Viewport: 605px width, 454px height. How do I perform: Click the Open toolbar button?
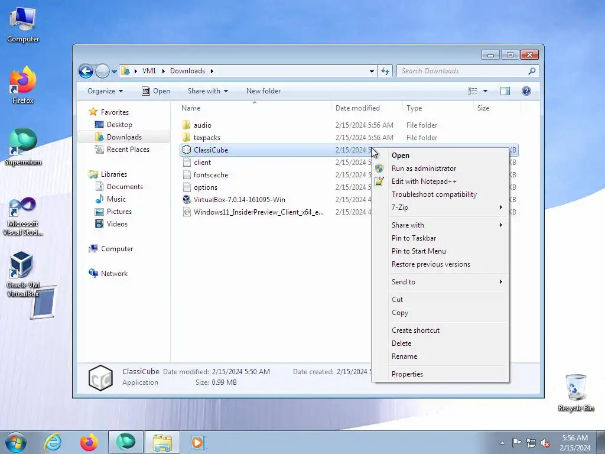coord(156,91)
